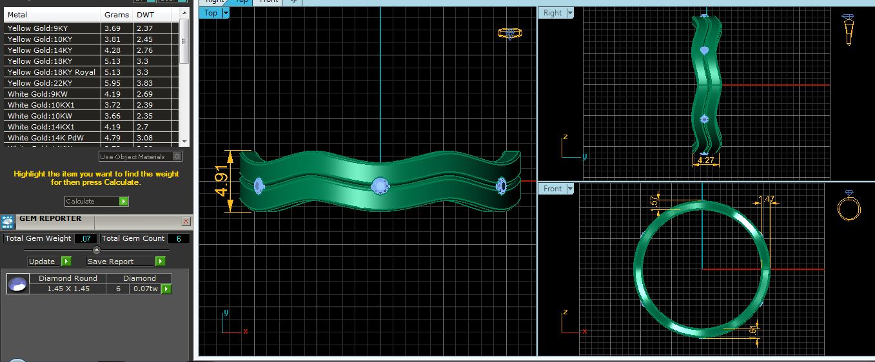
Task: Click the green arrow next to Update
Action: coord(66,261)
